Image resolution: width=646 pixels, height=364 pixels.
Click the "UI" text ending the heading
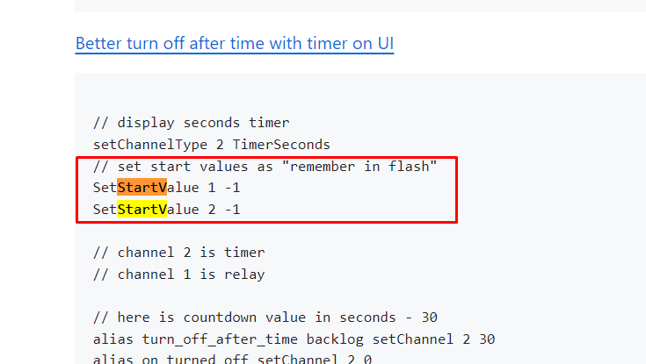pos(386,44)
